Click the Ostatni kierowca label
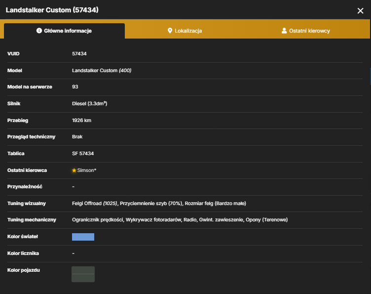This screenshot has height=294, width=371. click(x=27, y=170)
